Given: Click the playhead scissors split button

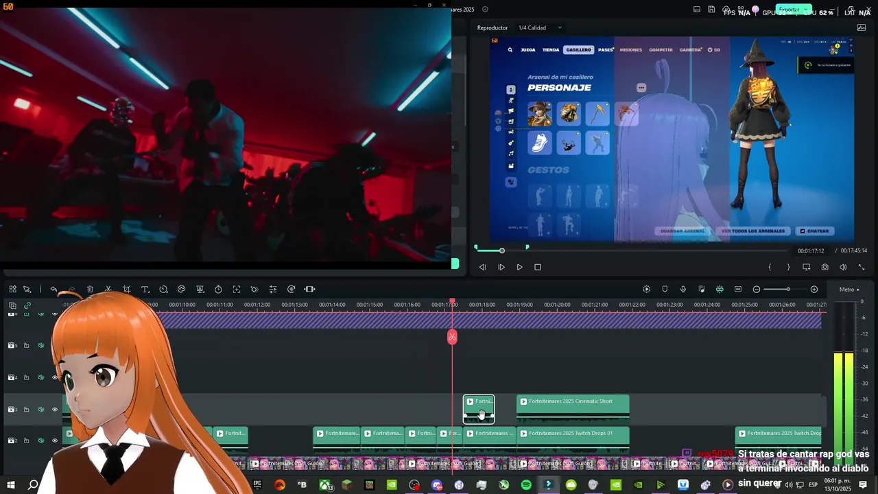Looking at the screenshot, I should coord(452,337).
